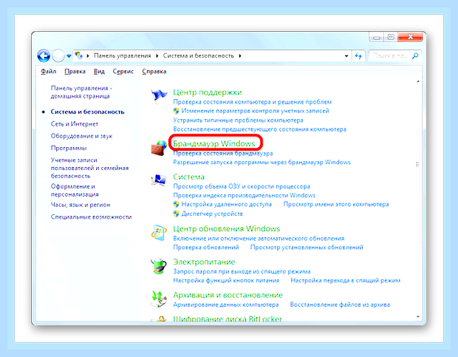Click the scrollbar down arrow
458x357 pixels.
(x=418, y=316)
